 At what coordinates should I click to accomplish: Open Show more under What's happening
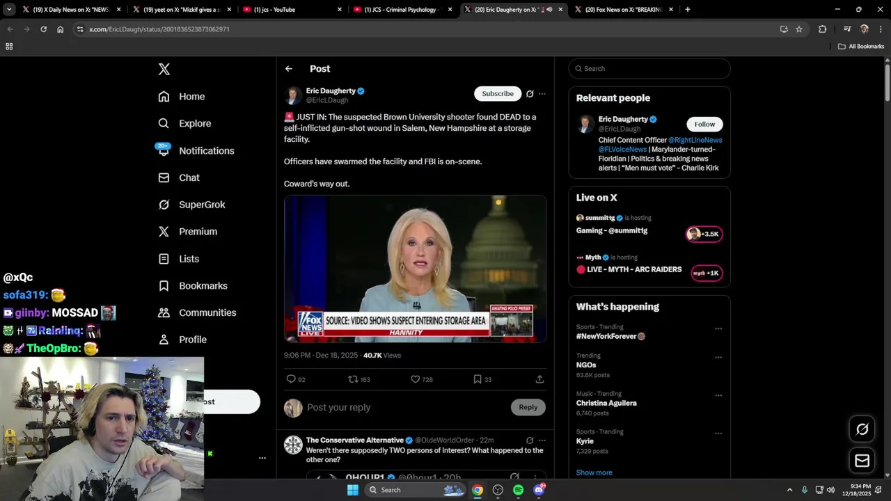[594, 472]
